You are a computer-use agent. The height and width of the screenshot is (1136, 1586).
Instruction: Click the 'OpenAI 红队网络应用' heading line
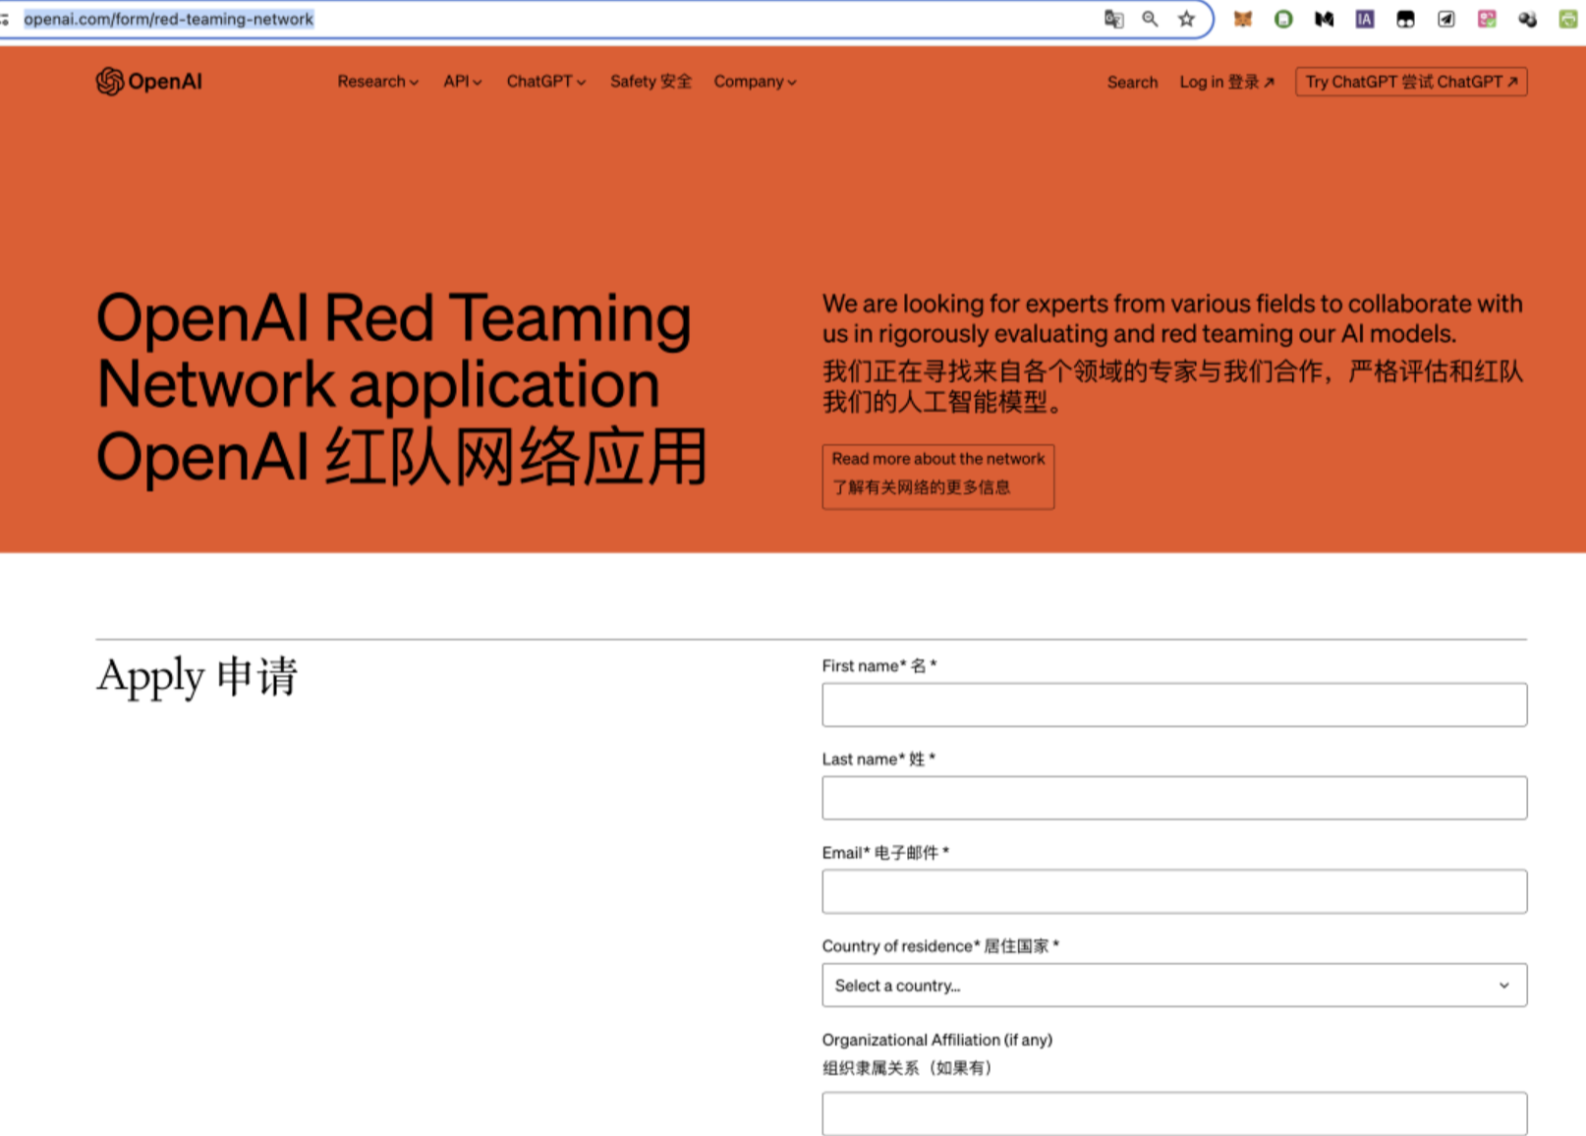(402, 457)
